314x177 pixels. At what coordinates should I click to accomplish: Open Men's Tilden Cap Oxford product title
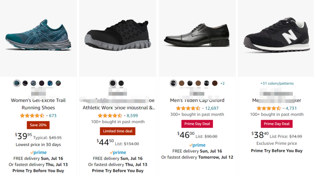pos(197,100)
